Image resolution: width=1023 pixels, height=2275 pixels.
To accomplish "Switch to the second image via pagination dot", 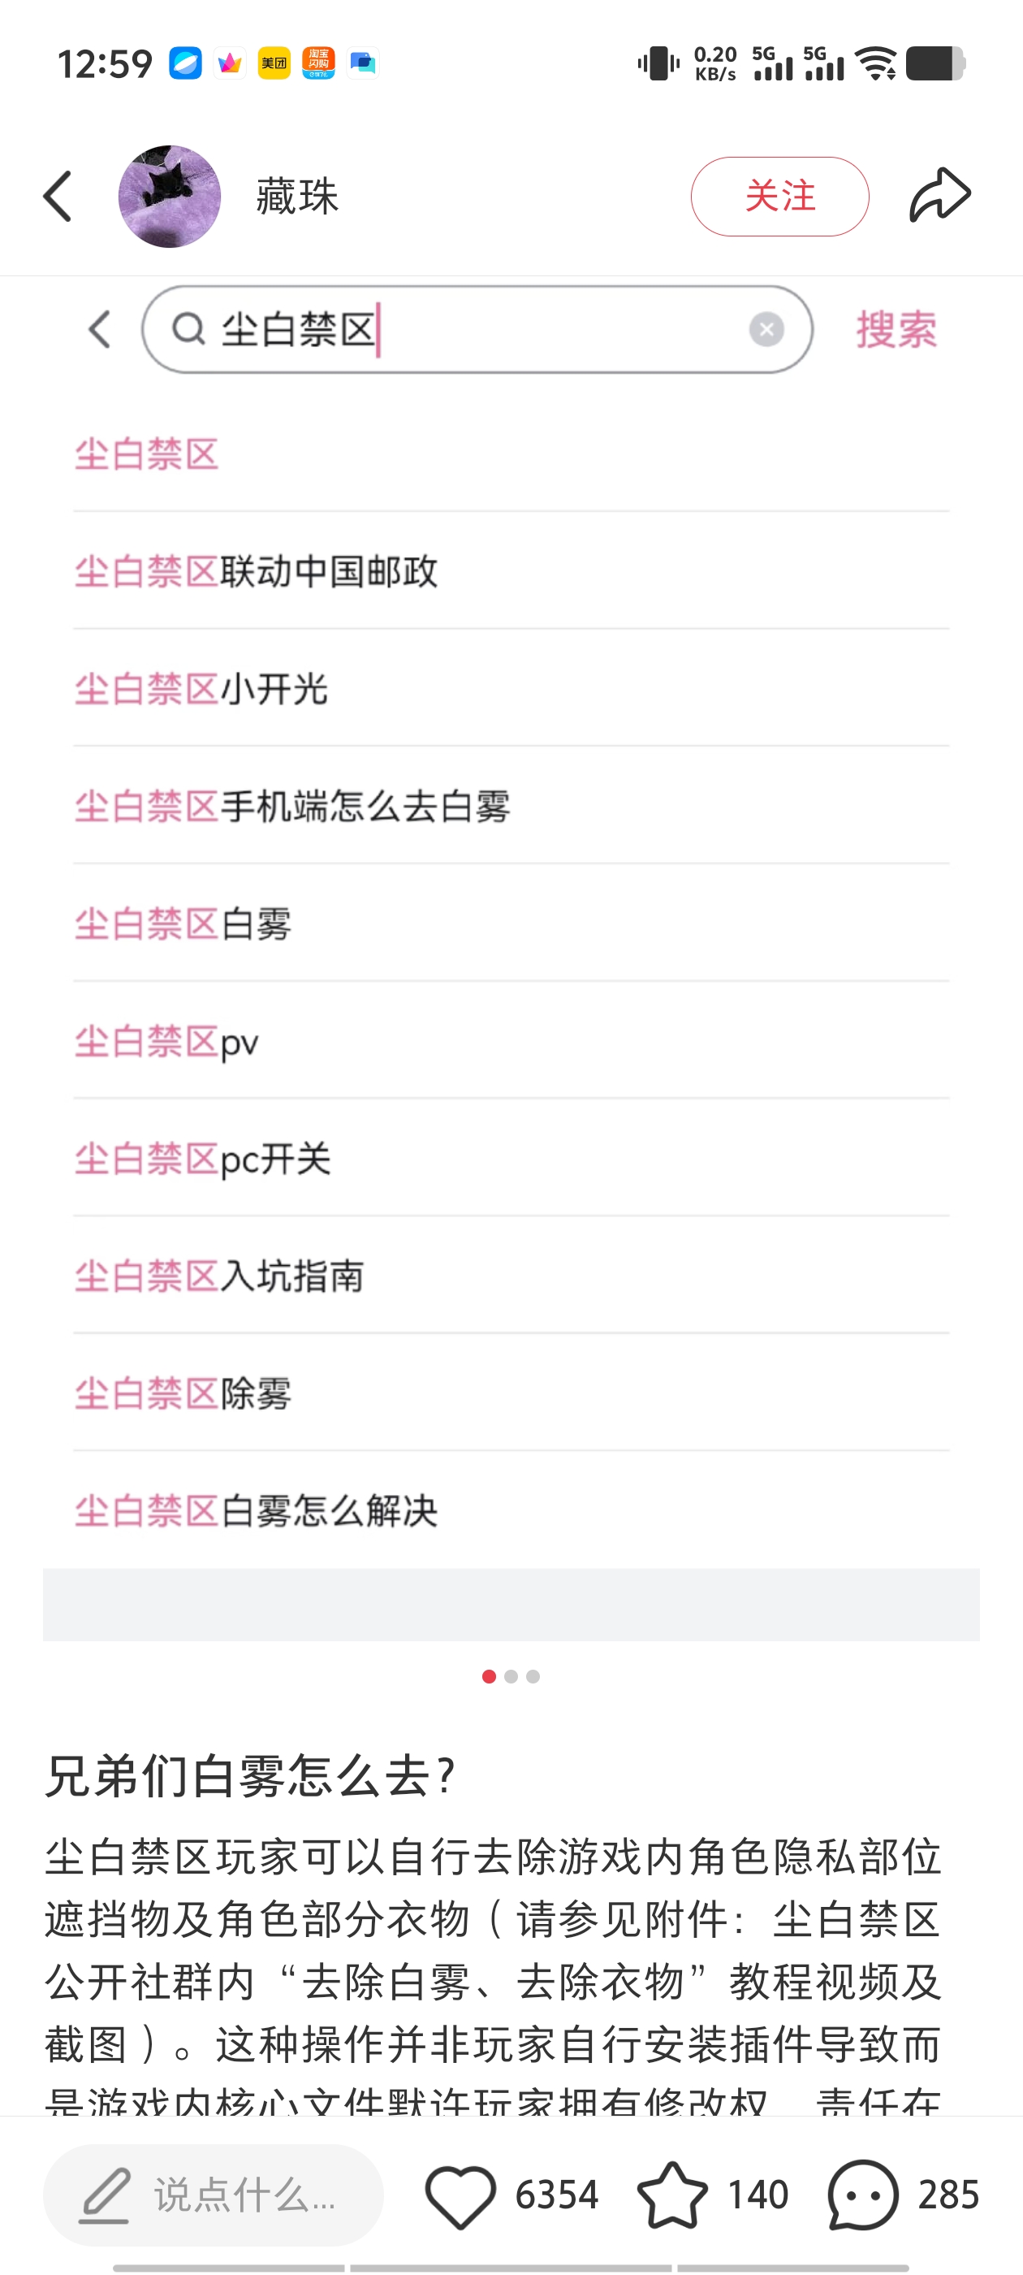I will pyautogui.click(x=511, y=1676).
